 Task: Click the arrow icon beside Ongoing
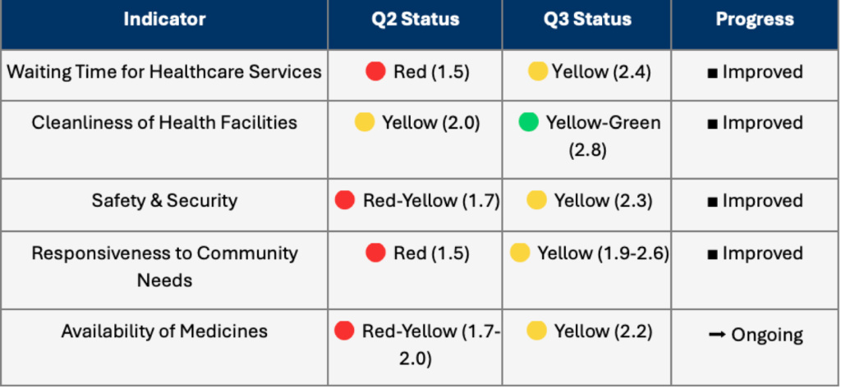(x=716, y=335)
